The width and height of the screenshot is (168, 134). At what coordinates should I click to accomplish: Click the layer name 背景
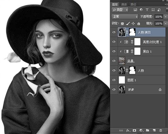click(x=131, y=90)
